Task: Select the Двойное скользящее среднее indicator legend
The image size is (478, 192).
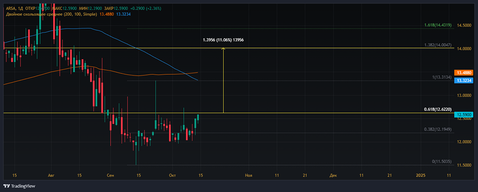Action: 52,14
